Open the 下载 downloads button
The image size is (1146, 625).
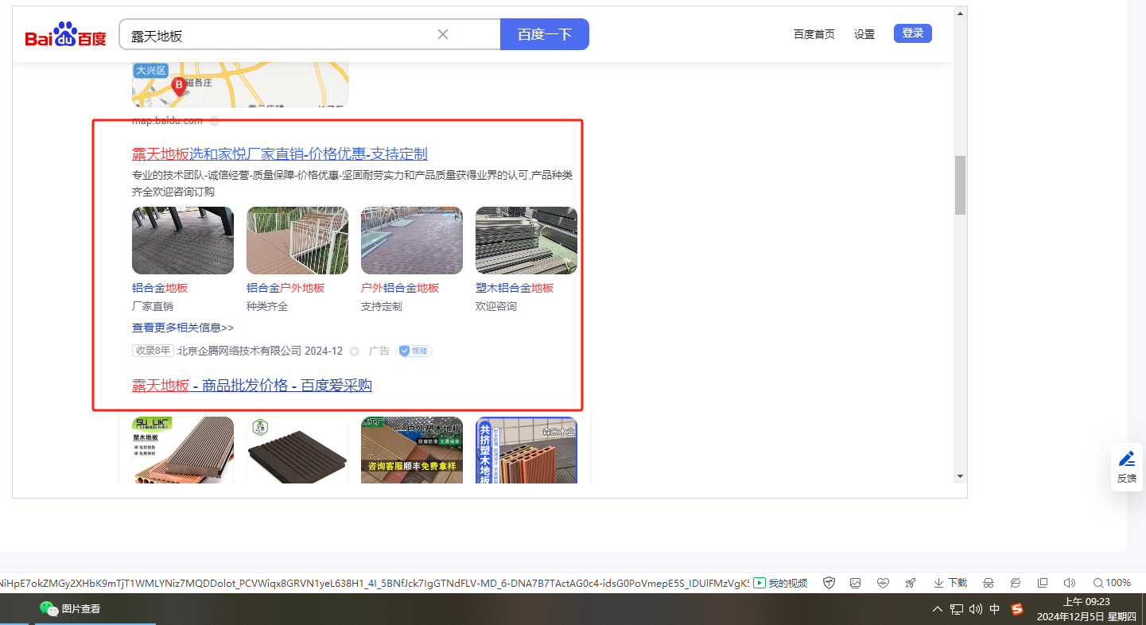pyautogui.click(x=950, y=583)
